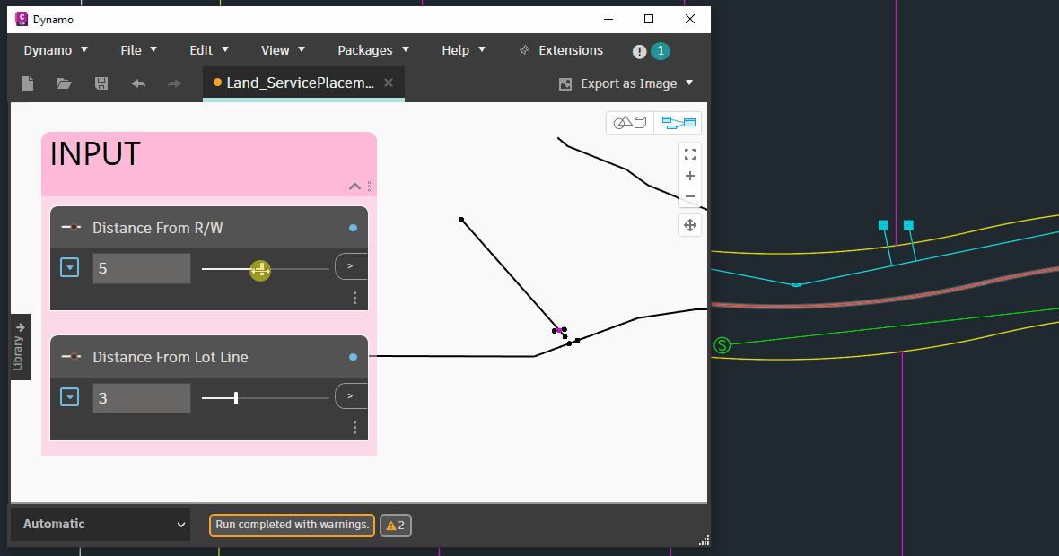The height and width of the screenshot is (556, 1059).
Task: Collapse the INPUT group
Action: (x=354, y=187)
